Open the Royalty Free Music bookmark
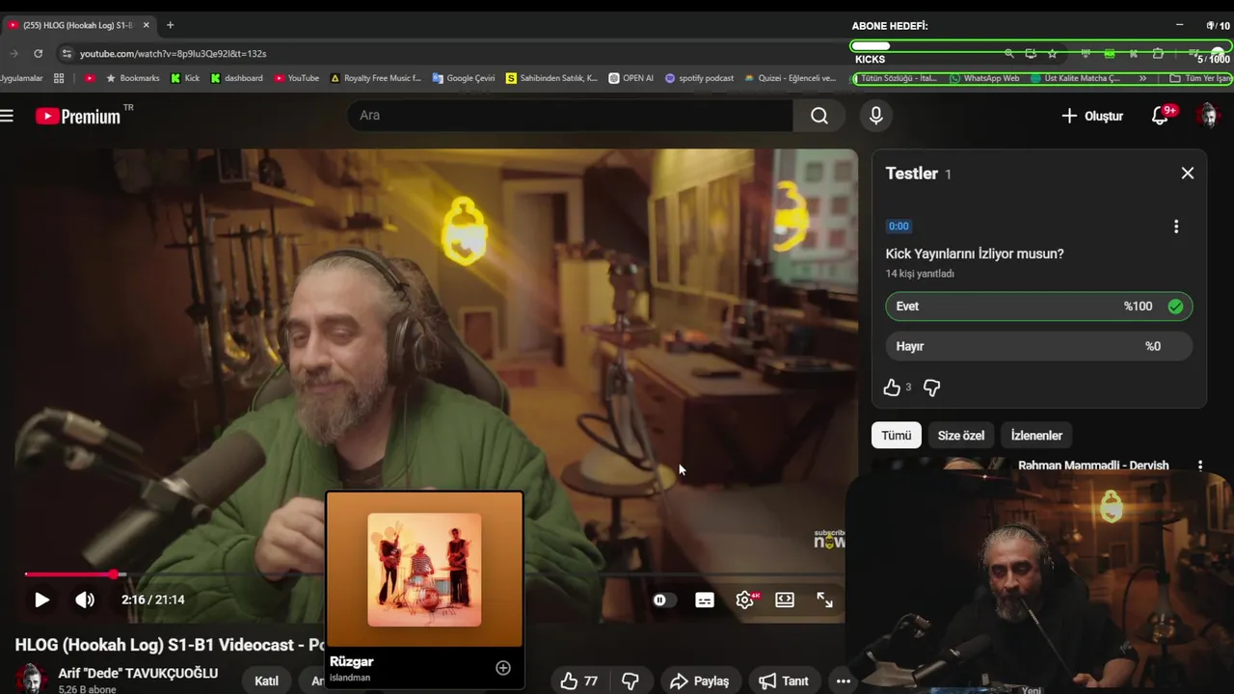 375,78
